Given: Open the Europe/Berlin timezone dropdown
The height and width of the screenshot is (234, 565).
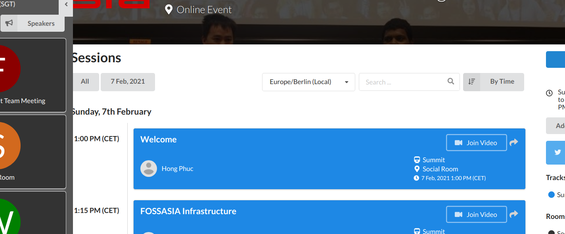Looking at the screenshot, I should click(x=308, y=82).
